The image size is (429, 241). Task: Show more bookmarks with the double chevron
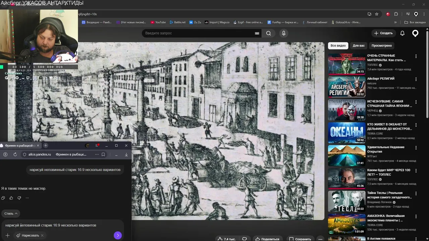click(395, 22)
